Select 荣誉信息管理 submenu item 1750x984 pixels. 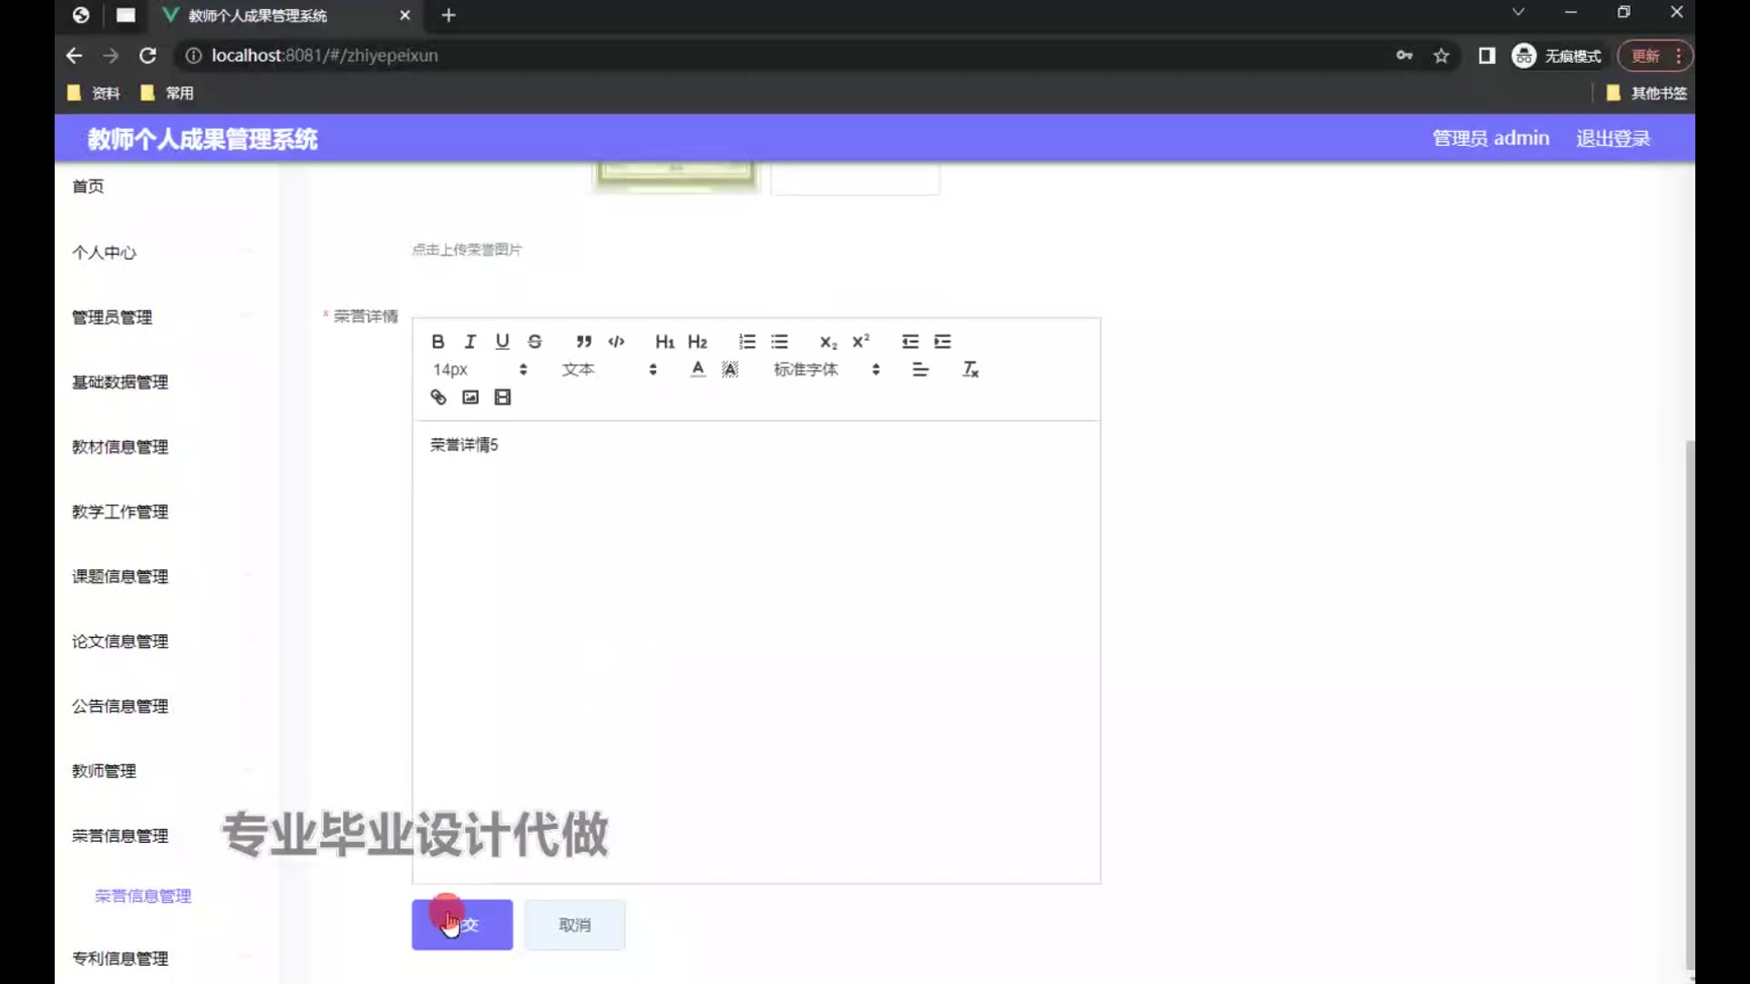click(143, 896)
